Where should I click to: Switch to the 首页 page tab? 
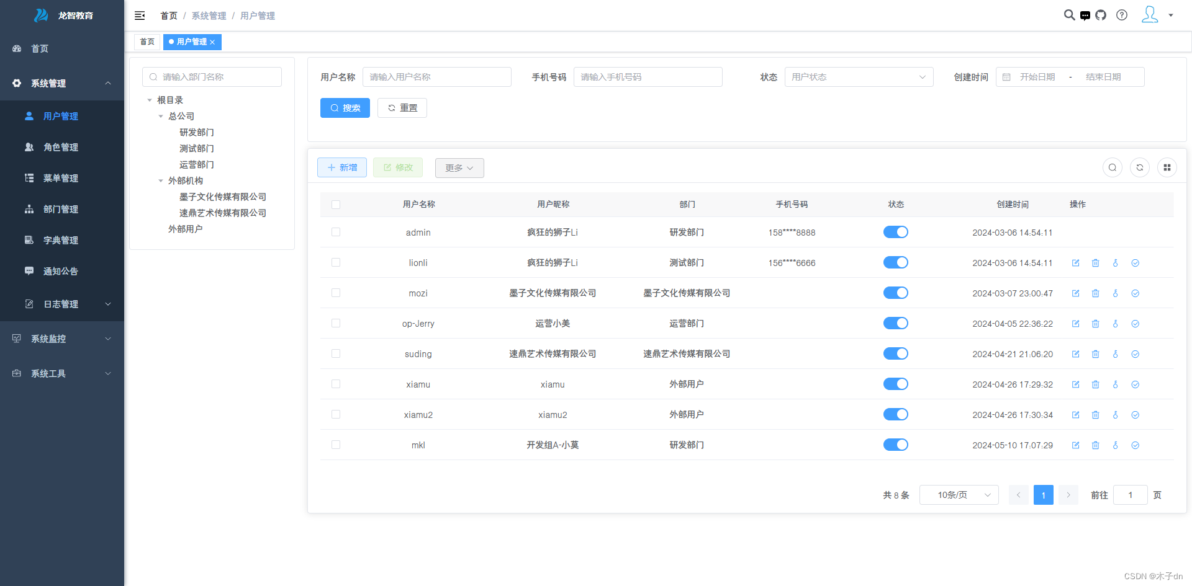[147, 42]
